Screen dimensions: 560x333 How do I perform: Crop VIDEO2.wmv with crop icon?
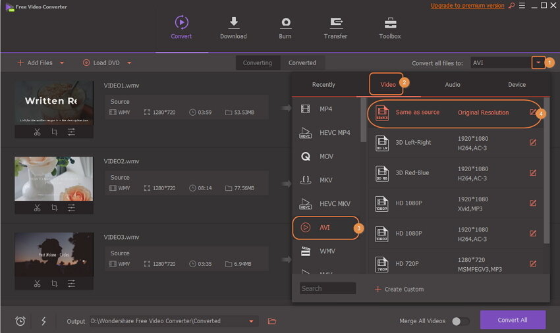(x=54, y=208)
